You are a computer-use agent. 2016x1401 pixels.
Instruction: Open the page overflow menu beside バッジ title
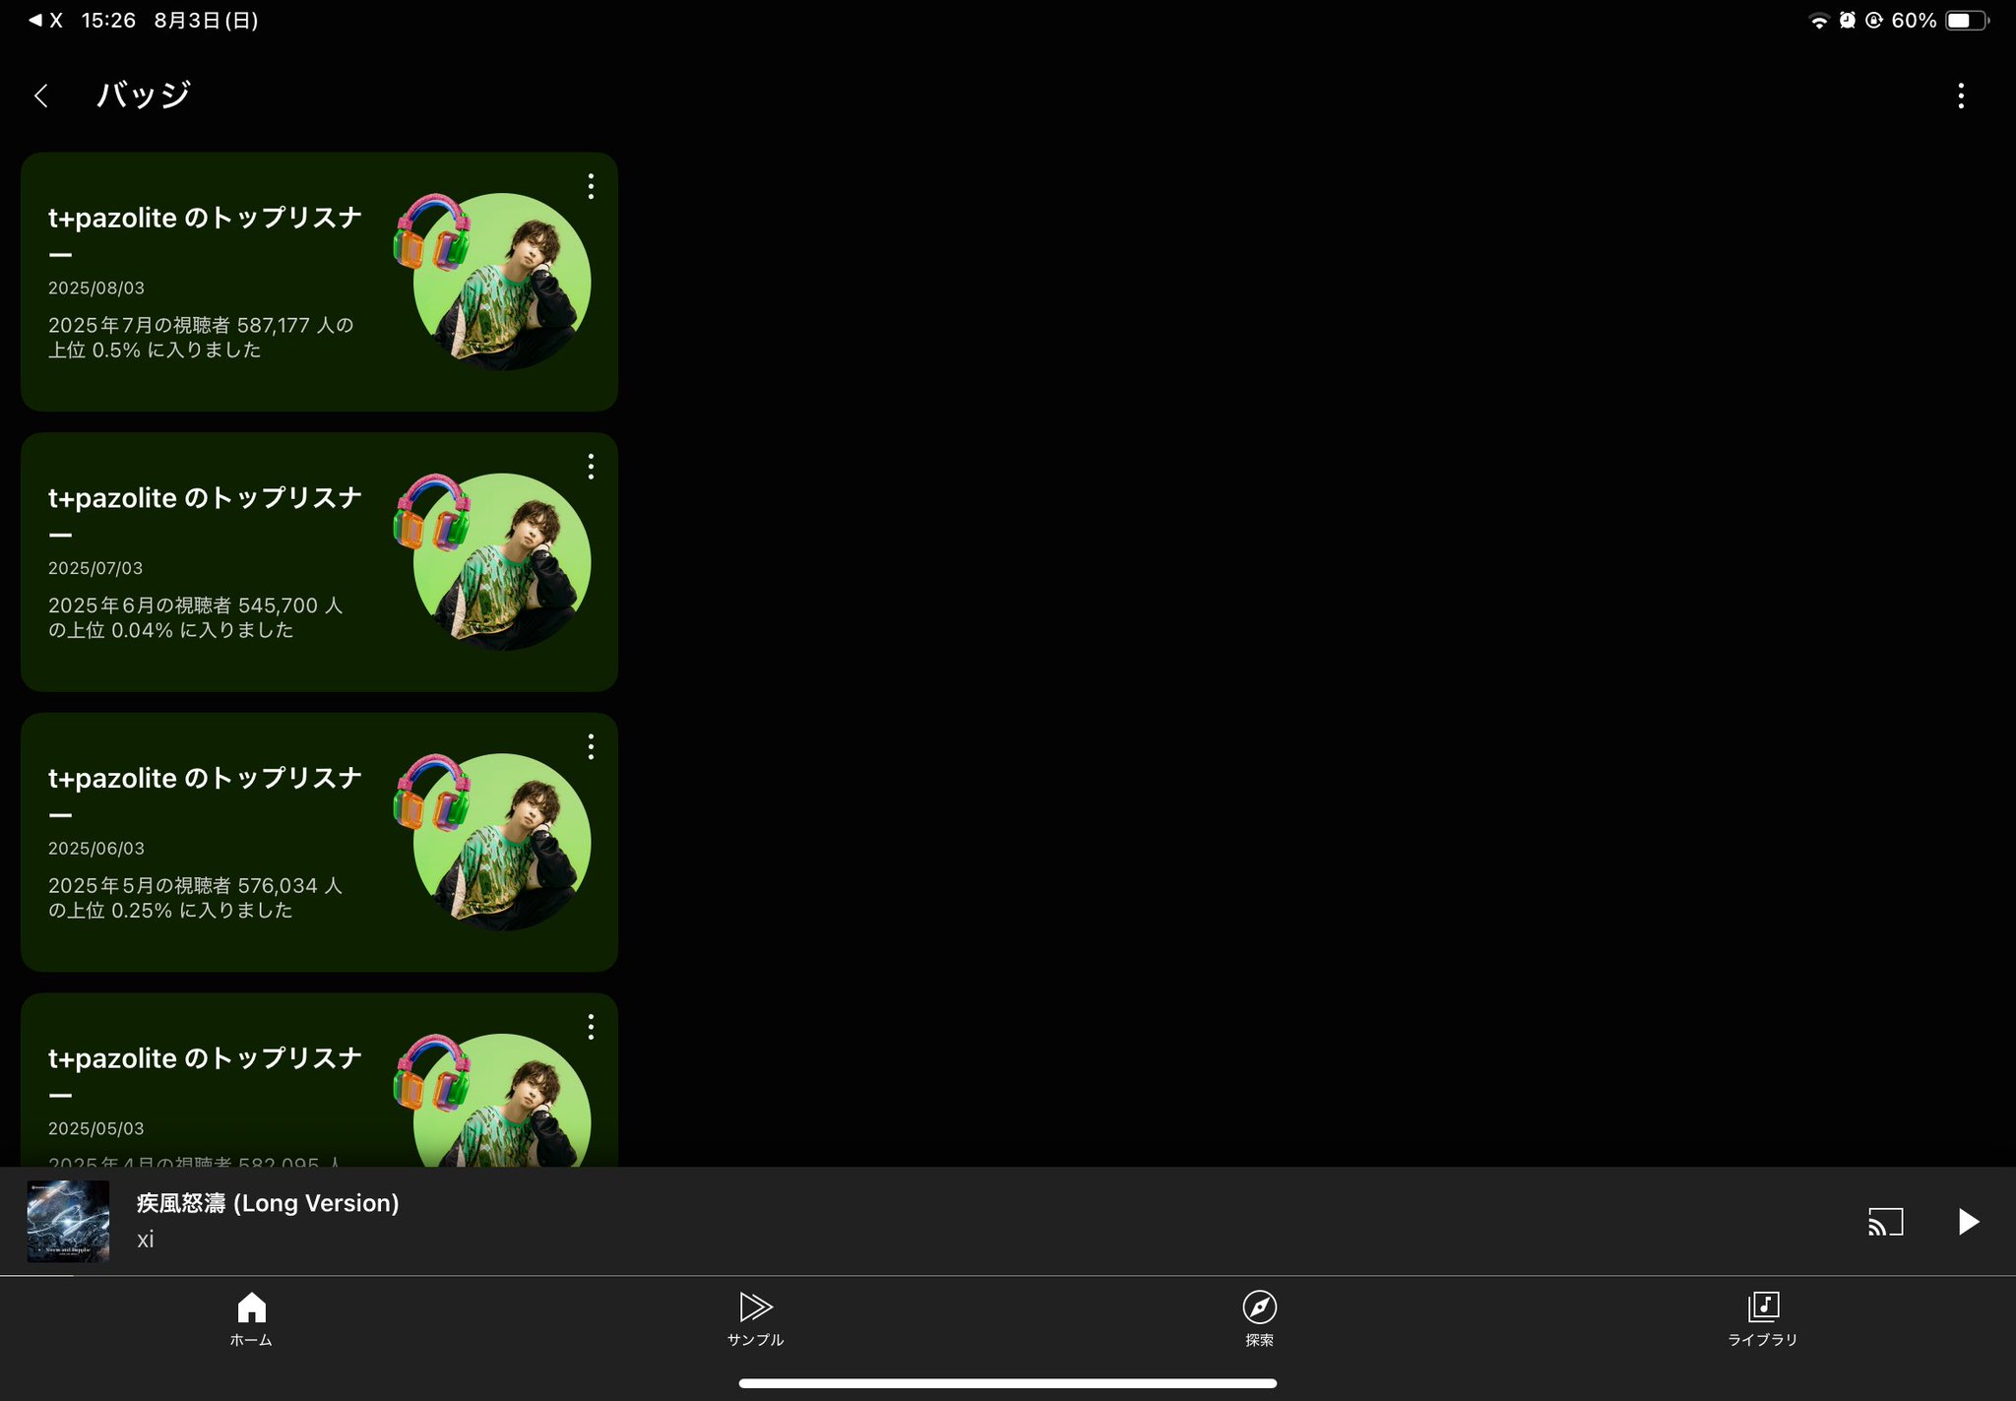point(1960,96)
